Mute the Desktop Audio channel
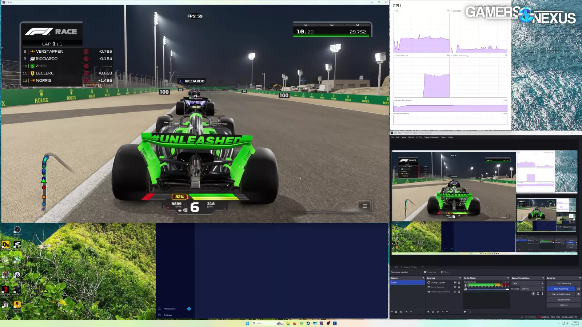This screenshot has width=582, height=327. click(466, 289)
